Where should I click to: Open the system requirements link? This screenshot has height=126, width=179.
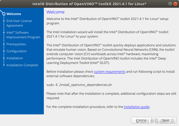[109, 72]
